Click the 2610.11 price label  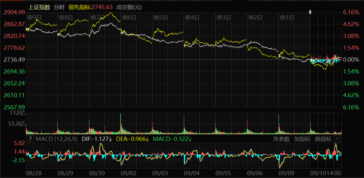click(14, 95)
